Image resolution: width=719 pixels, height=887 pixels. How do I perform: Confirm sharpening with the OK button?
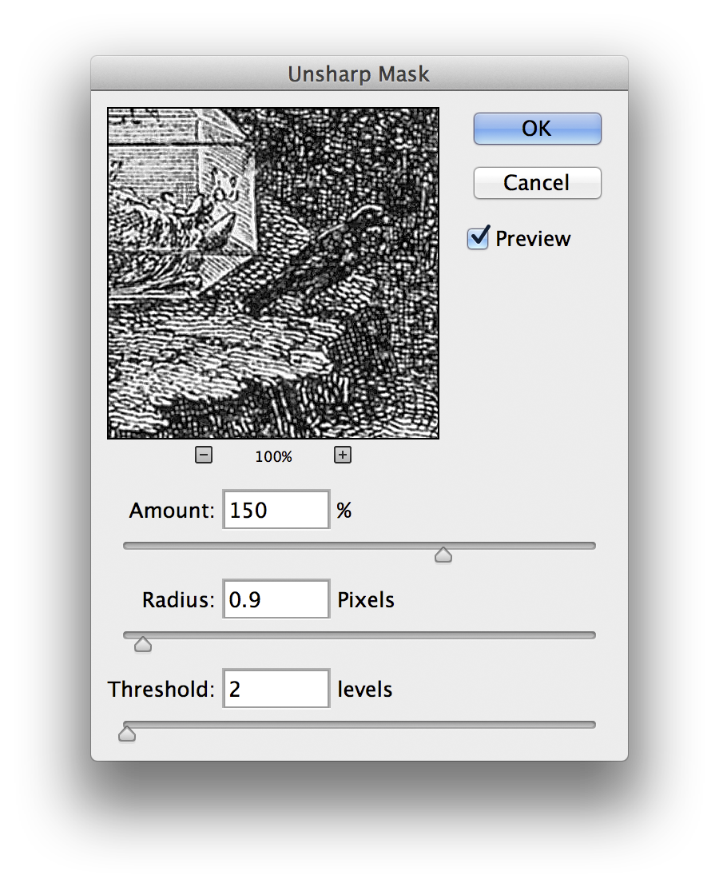point(537,129)
